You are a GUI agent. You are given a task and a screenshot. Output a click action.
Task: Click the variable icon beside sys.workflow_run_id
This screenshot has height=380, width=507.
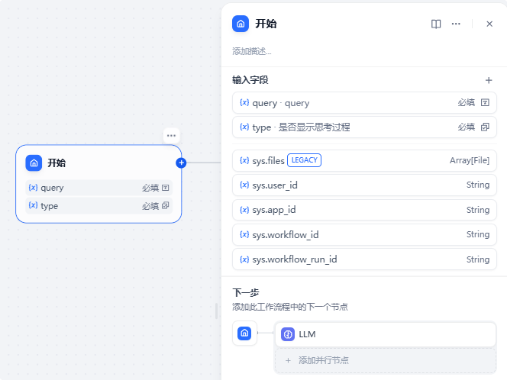pyautogui.click(x=244, y=259)
